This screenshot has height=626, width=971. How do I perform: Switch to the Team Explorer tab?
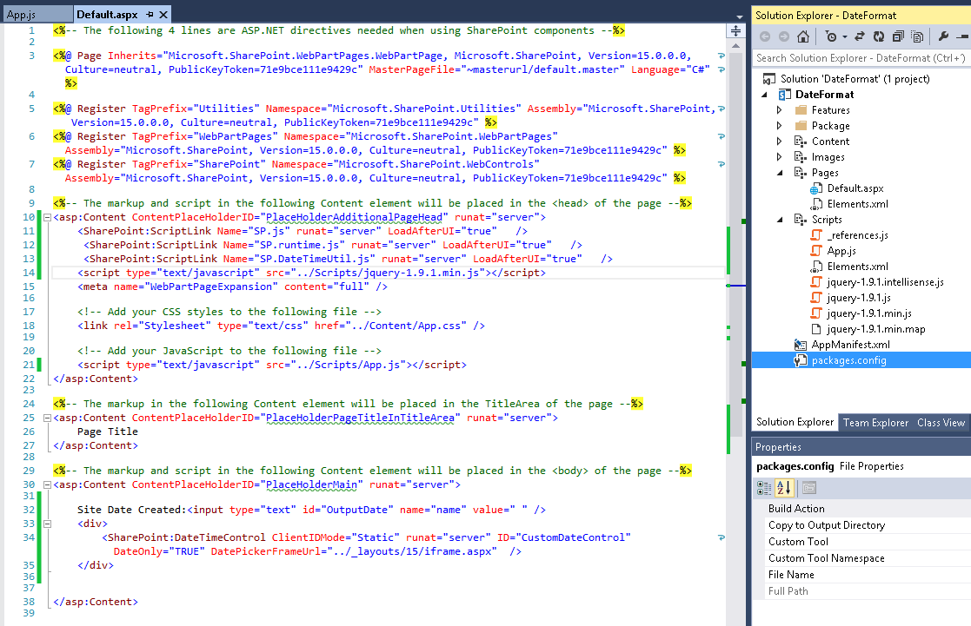(x=875, y=423)
